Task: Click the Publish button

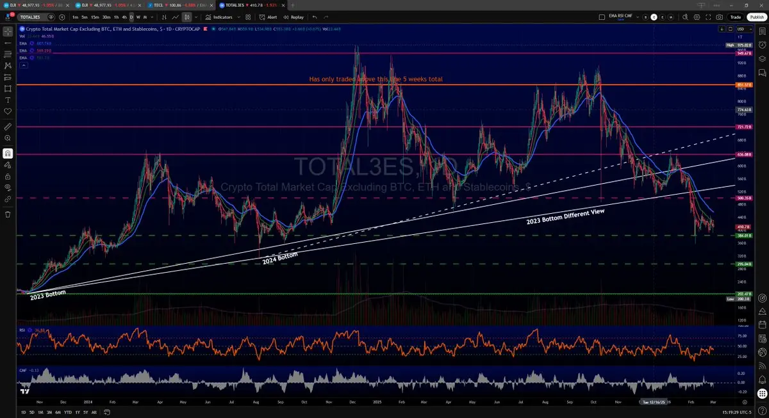Action: pyautogui.click(x=756, y=17)
